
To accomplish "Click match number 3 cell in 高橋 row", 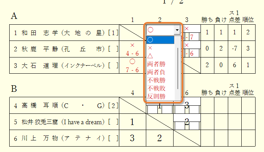I will [x=187, y=105].
